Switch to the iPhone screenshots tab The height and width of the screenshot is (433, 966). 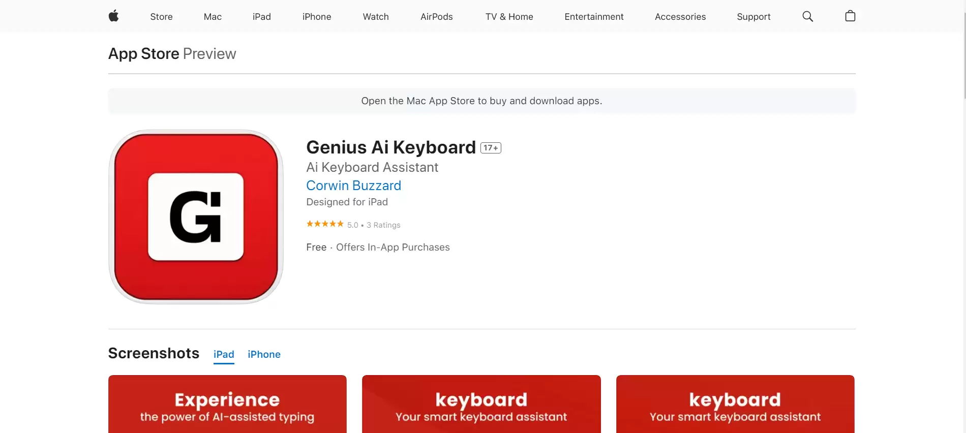coord(264,354)
